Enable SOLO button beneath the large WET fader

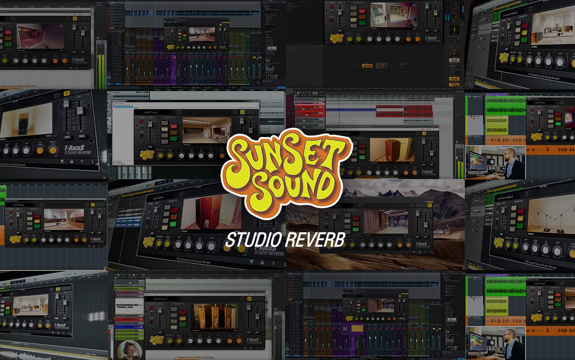81,136
